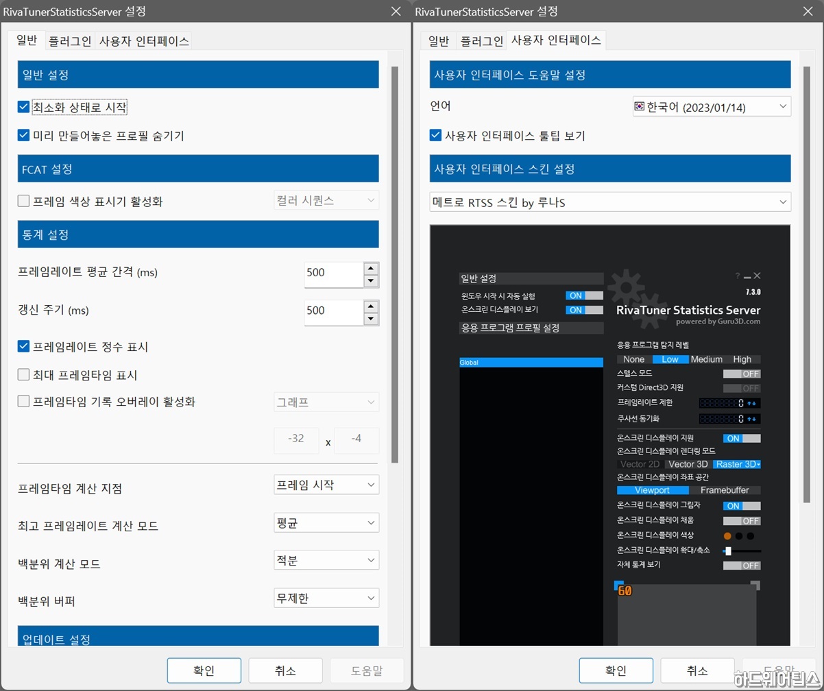Select Vector 3D rendering mode

(x=688, y=464)
